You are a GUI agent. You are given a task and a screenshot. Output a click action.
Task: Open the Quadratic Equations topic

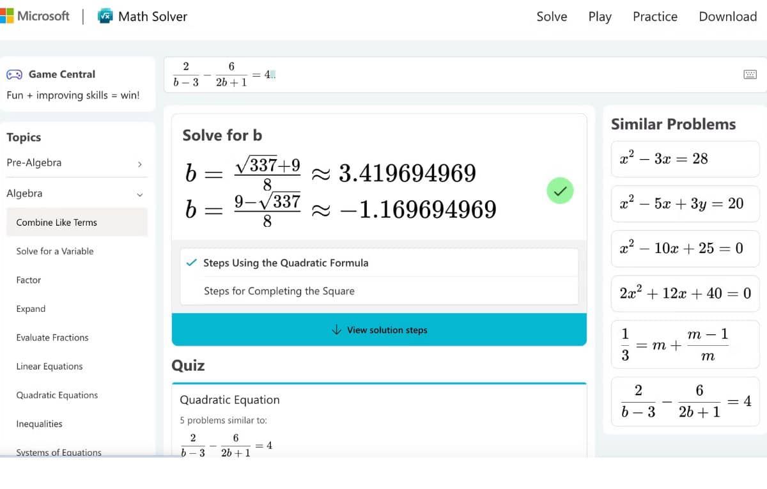point(57,395)
